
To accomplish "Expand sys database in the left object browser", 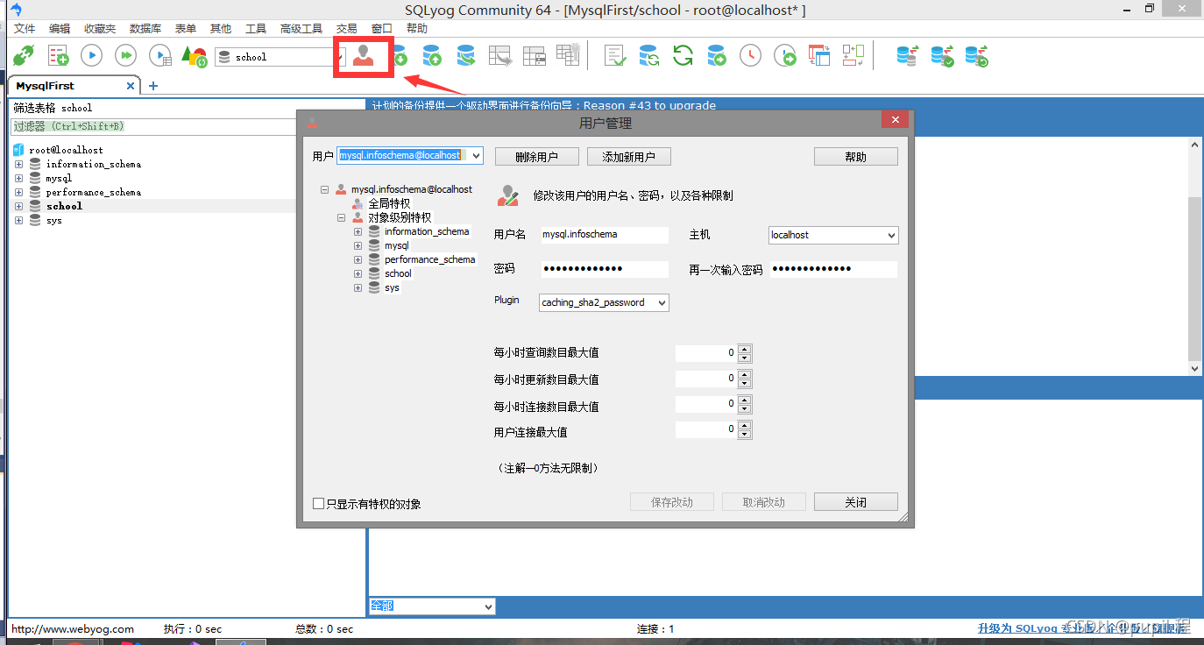I will 18,220.
